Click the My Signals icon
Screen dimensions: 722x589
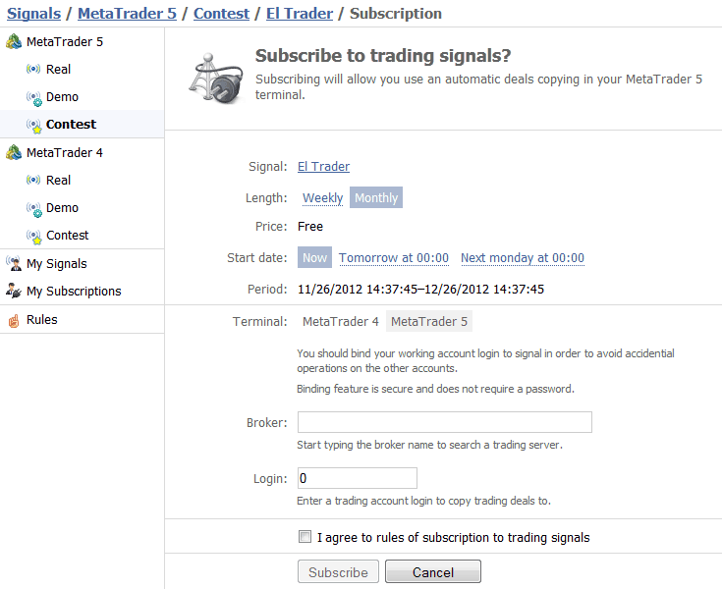point(14,263)
